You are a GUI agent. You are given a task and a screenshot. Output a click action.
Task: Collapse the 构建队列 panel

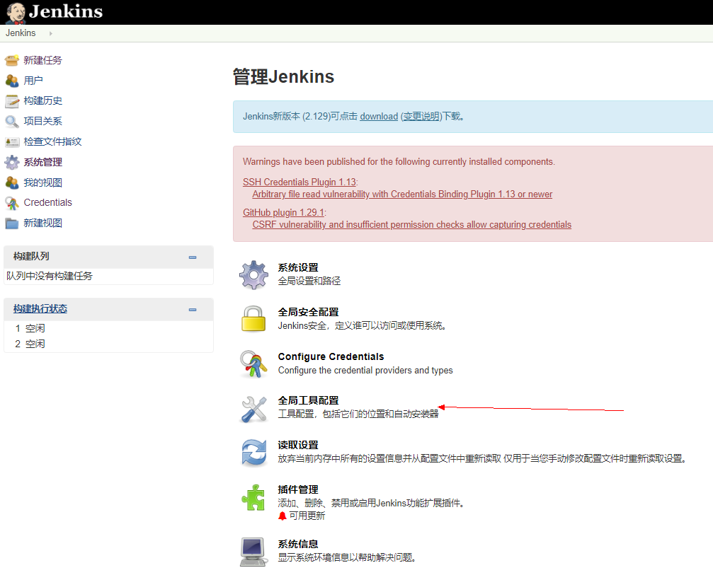193,257
